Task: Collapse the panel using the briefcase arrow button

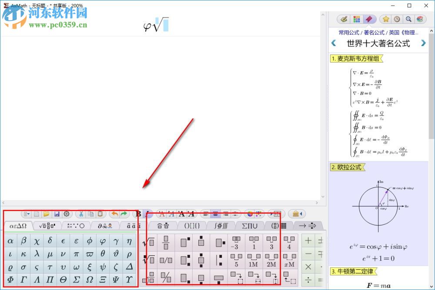Action: tap(297, 214)
